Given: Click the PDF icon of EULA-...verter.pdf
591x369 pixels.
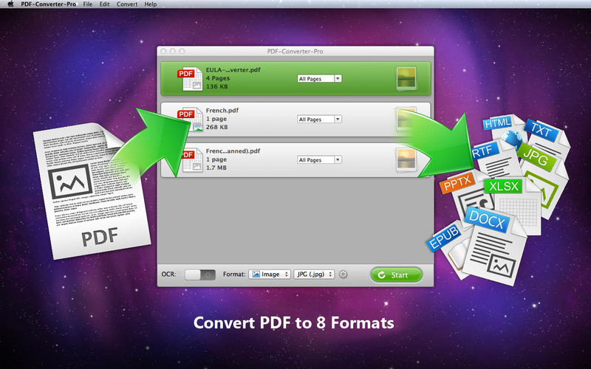Looking at the screenshot, I should (191, 78).
